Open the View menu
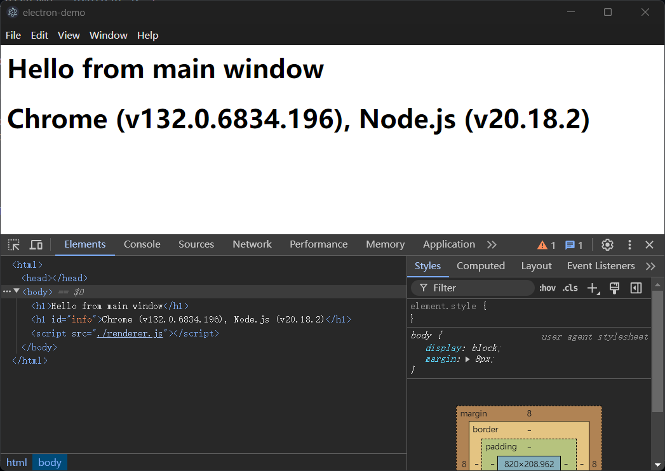665x471 pixels. coord(69,35)
